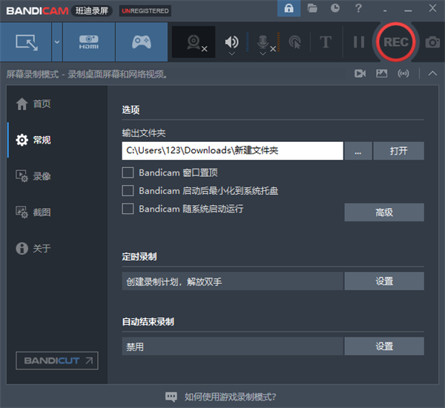Start recording with REC button
The width and height of the screenshot is (445, 408).
(395, 42)
